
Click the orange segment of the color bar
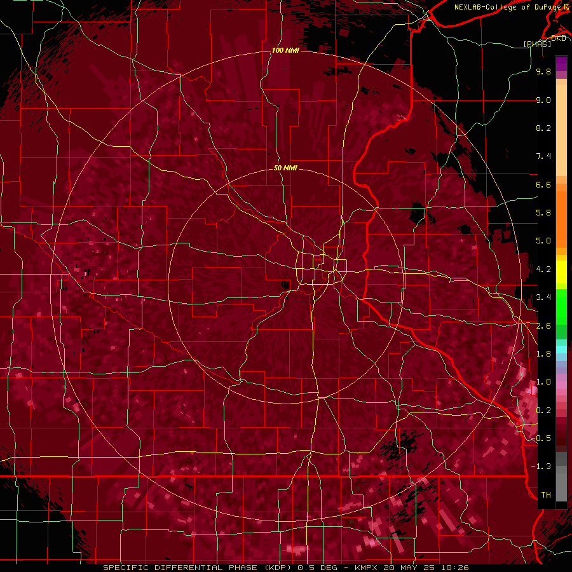click(x=561, y=215)
